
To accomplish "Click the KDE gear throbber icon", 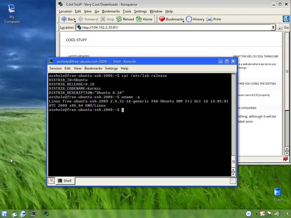I will click(286, 19).
